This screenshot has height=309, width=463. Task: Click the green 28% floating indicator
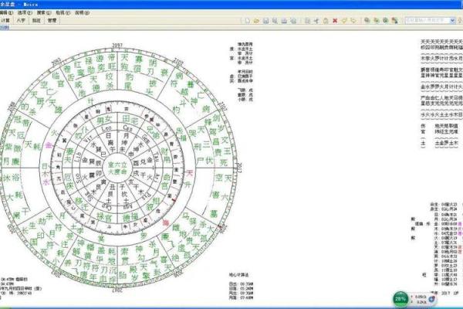click(400, 297)
